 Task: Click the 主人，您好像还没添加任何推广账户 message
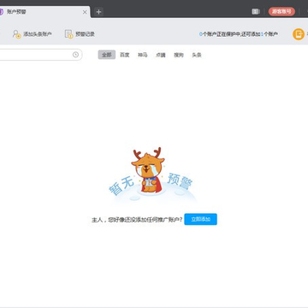(137, 220)
